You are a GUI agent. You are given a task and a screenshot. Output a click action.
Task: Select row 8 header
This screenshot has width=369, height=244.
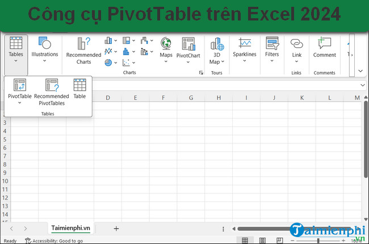click(x=5, y=164)
